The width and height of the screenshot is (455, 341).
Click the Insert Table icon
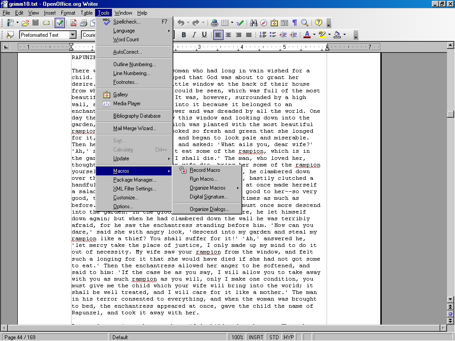pos(225,23)
